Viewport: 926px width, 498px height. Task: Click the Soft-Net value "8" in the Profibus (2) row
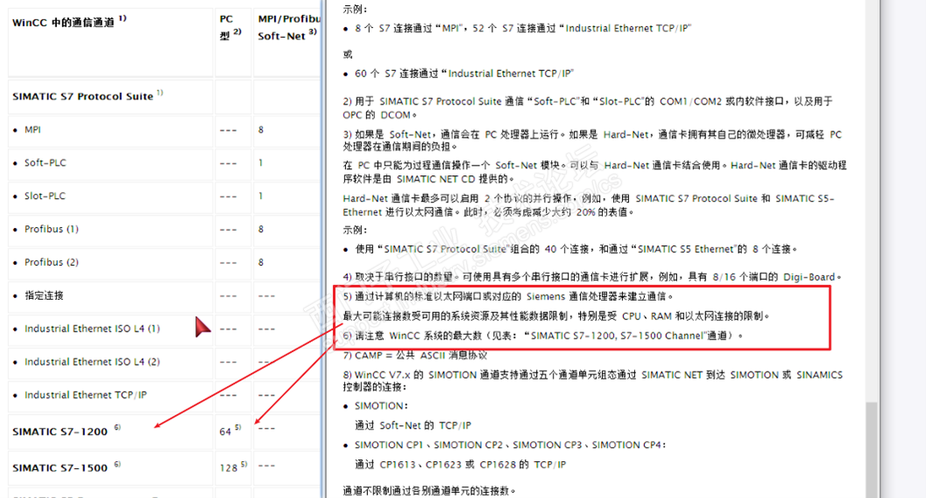coord(261,261)
